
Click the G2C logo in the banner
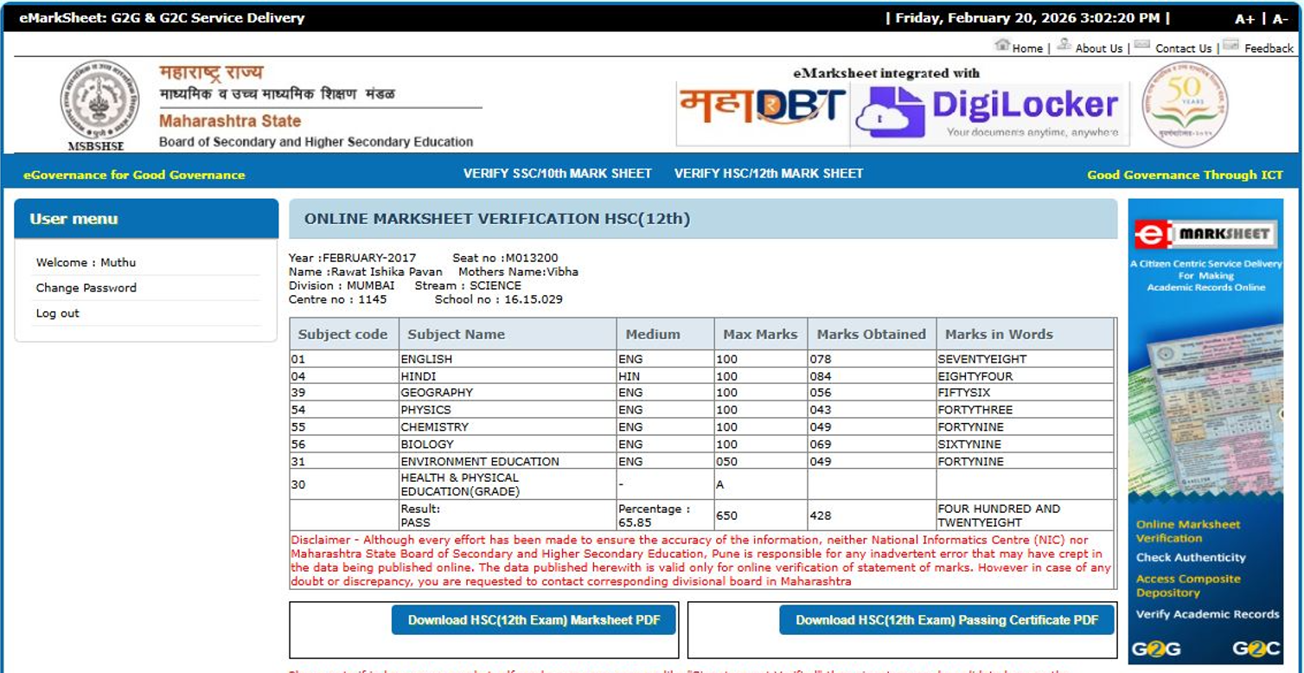1256,649
